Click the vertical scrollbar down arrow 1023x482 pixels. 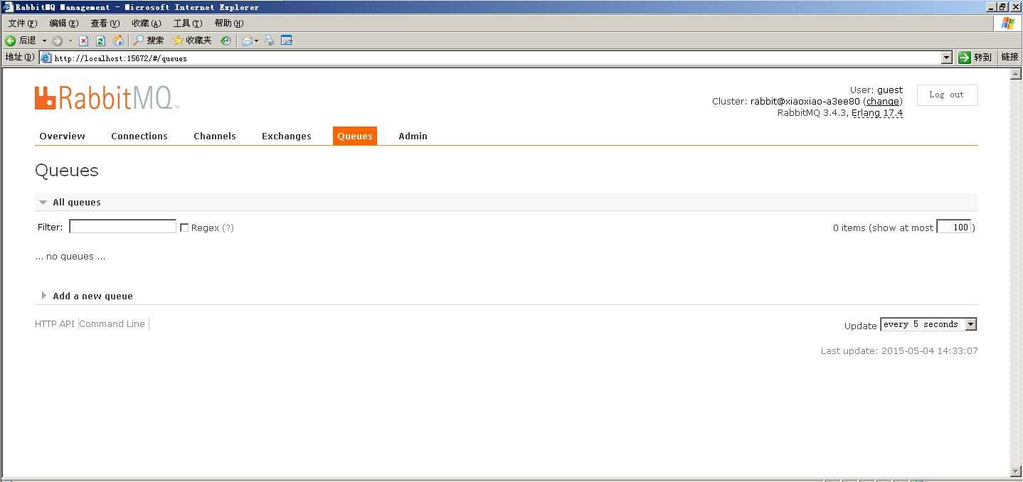(x=1016, y=471)
